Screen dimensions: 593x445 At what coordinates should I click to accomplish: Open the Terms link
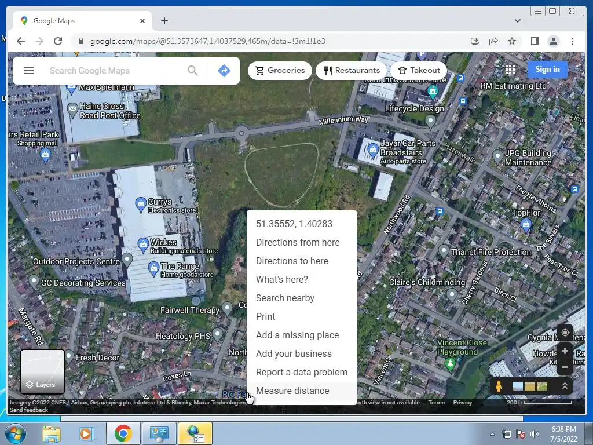coord(437,403)
